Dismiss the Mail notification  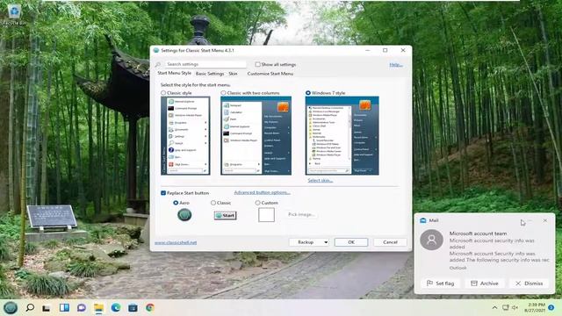(x=529, y=283)
